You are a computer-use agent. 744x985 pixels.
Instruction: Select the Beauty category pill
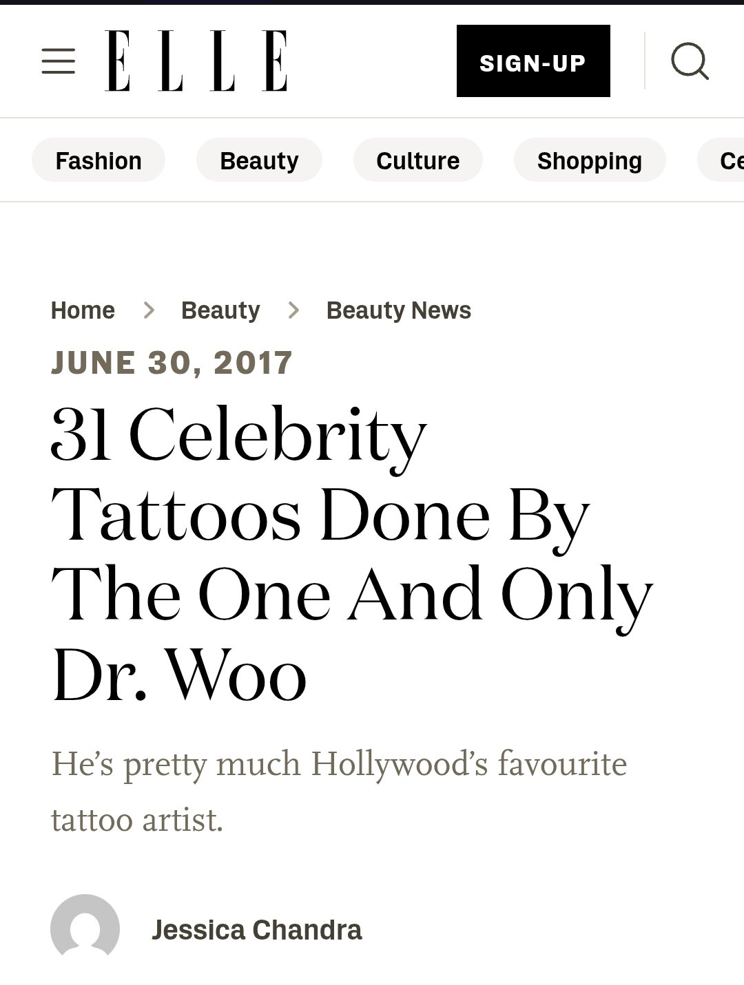[x=259, y=160]
